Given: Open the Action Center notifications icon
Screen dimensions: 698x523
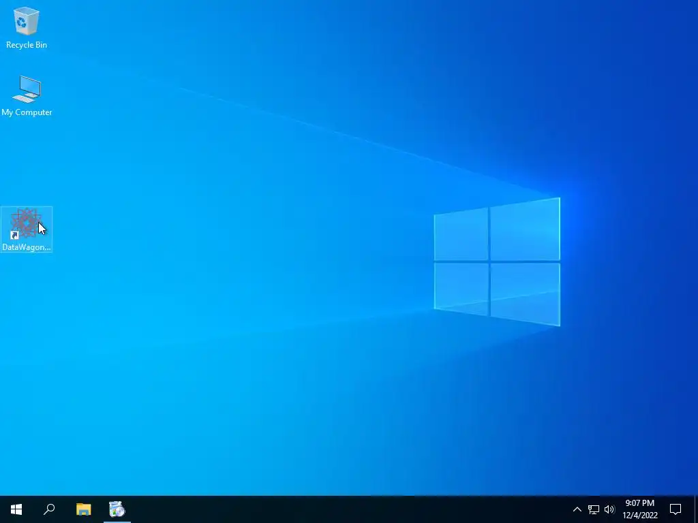Looking at the screenshot, I should (676, 509).
